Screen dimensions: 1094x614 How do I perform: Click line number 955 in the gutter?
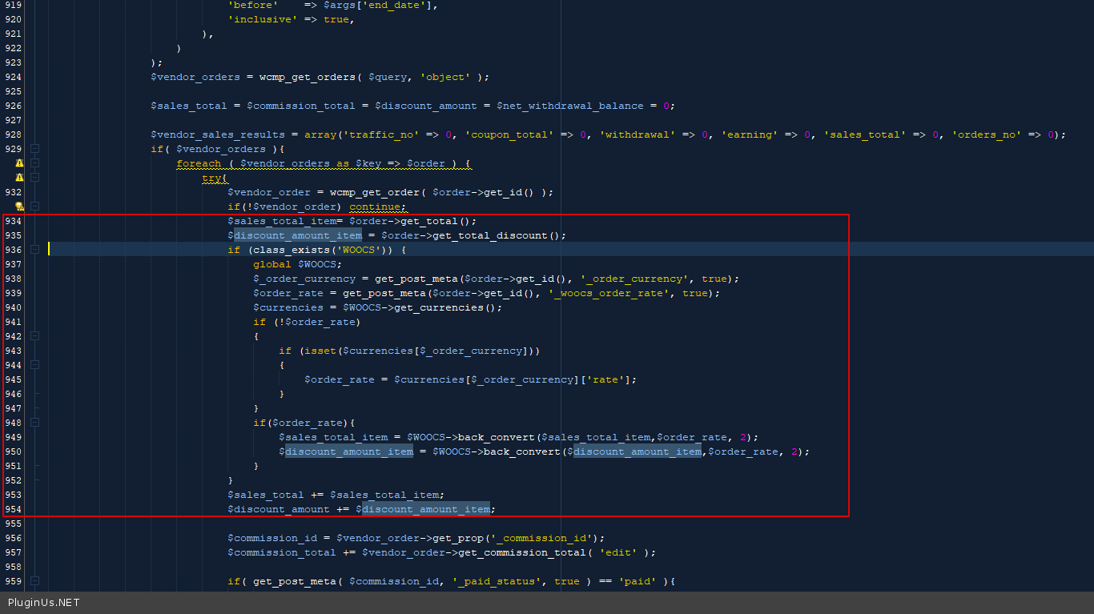tap(14, 524)
